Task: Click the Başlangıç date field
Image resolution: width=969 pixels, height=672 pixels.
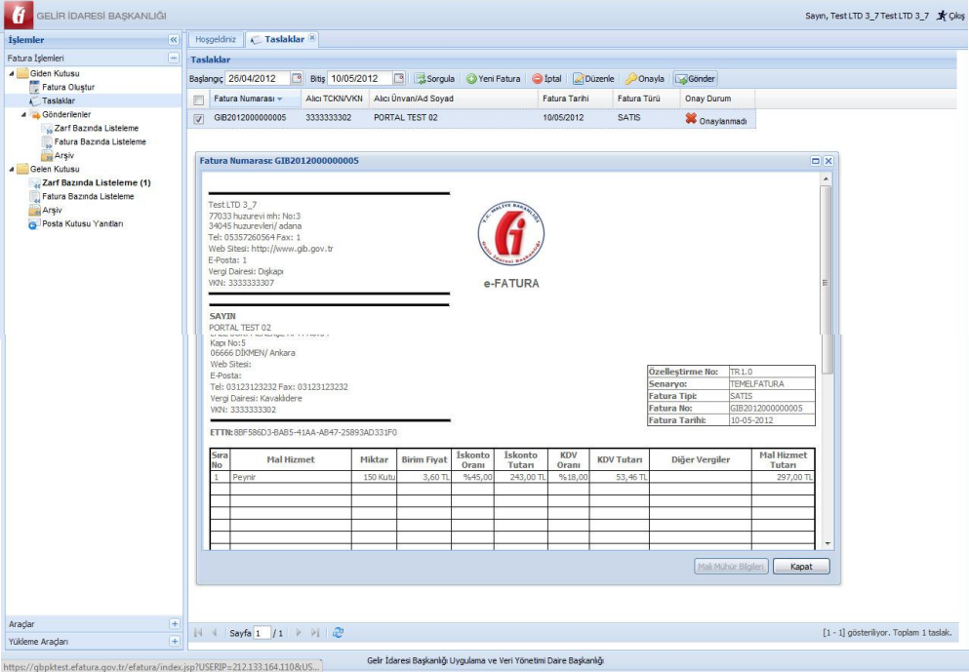Action: coord(258,78)
